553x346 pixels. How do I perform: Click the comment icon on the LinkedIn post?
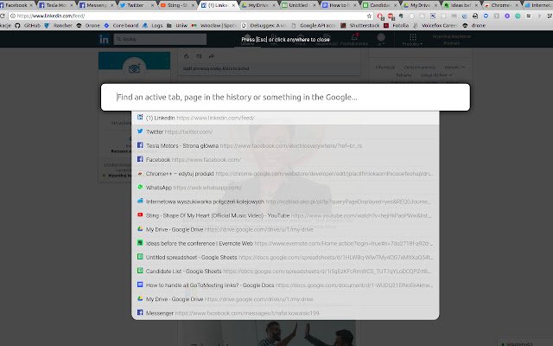coord(199,56)
